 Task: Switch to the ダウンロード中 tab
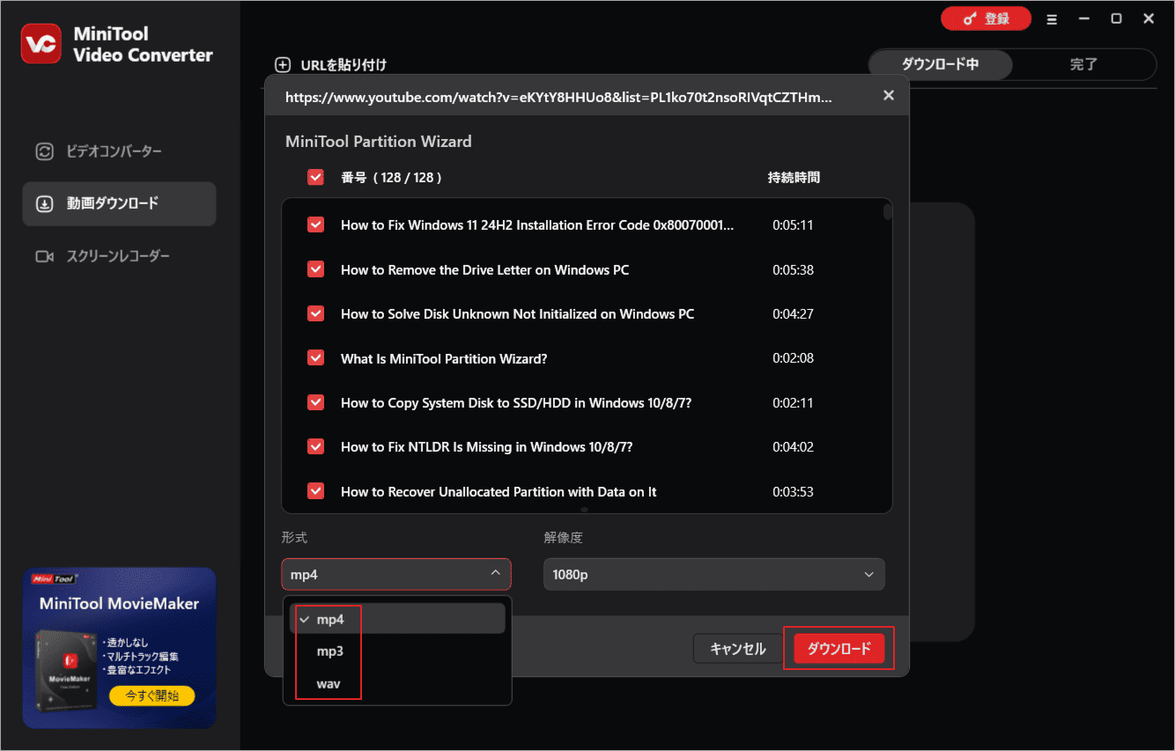coord(940,64)
